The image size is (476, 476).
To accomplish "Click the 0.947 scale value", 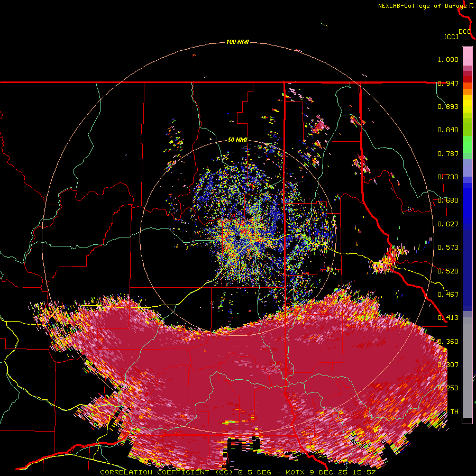I will click(x=448, y=83).
